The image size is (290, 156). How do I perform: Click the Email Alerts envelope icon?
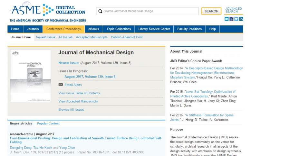61,85
